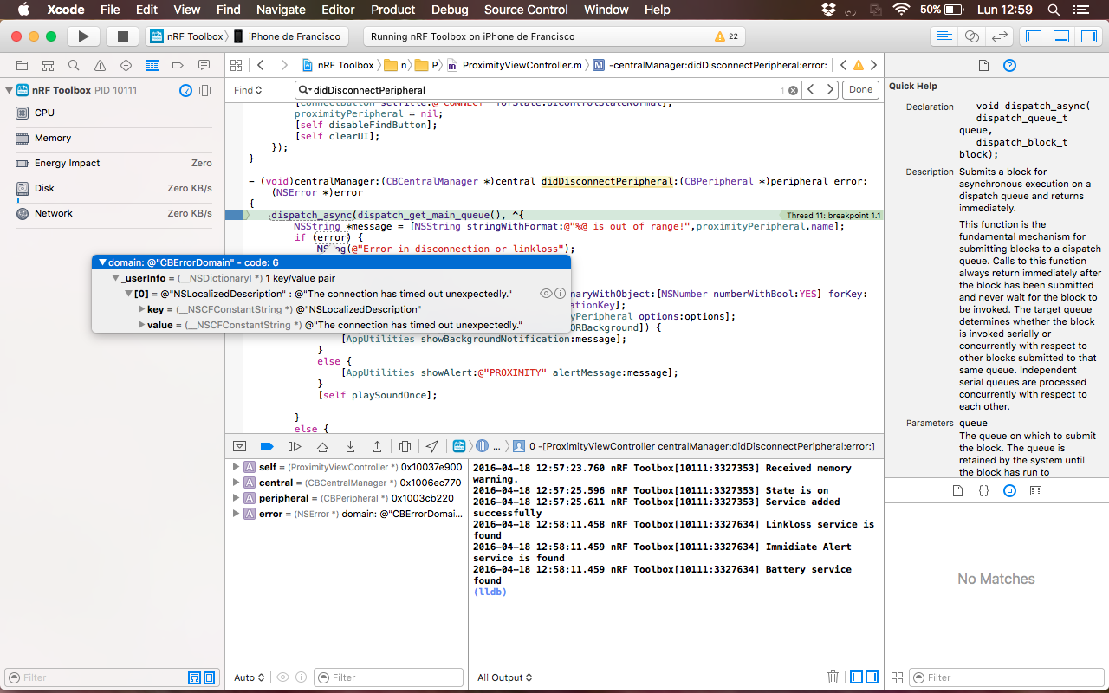Screen dimensions: 1109x693
Task: Toggle the Debug area visibility
Action: [1060, 36]
